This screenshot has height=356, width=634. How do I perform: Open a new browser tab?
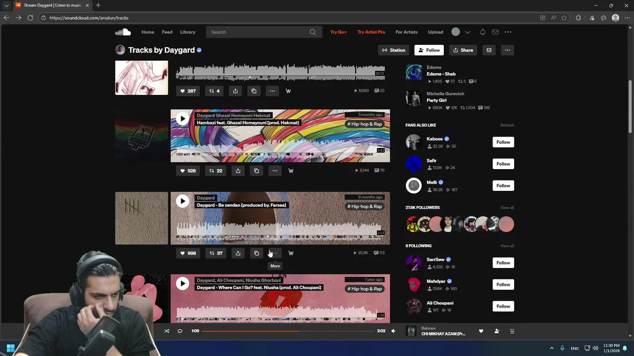pyautogui.click(x=98, y=5)
